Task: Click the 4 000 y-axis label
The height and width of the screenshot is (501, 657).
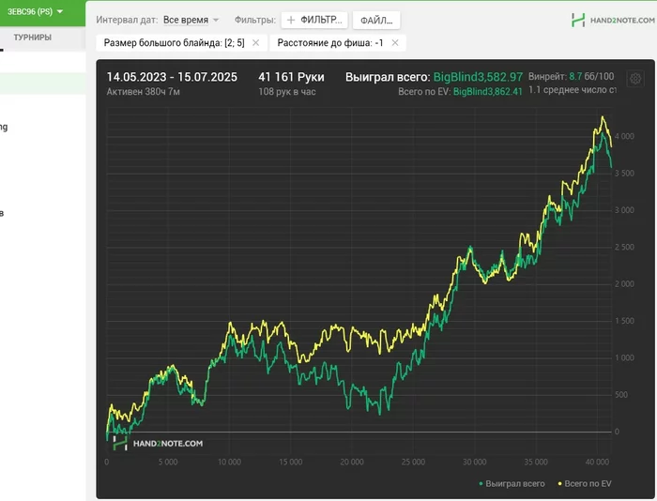Action: (624, 137)
